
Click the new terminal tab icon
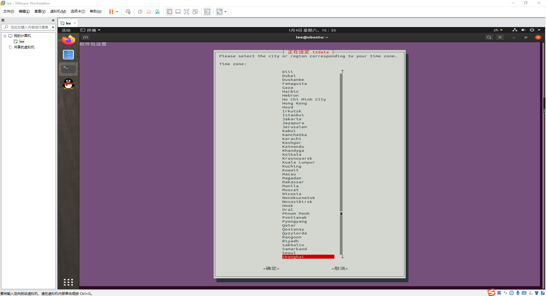tap(86, 37)
